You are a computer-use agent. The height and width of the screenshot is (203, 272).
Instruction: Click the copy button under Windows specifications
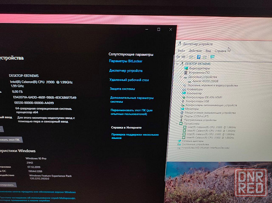[8, 185]
